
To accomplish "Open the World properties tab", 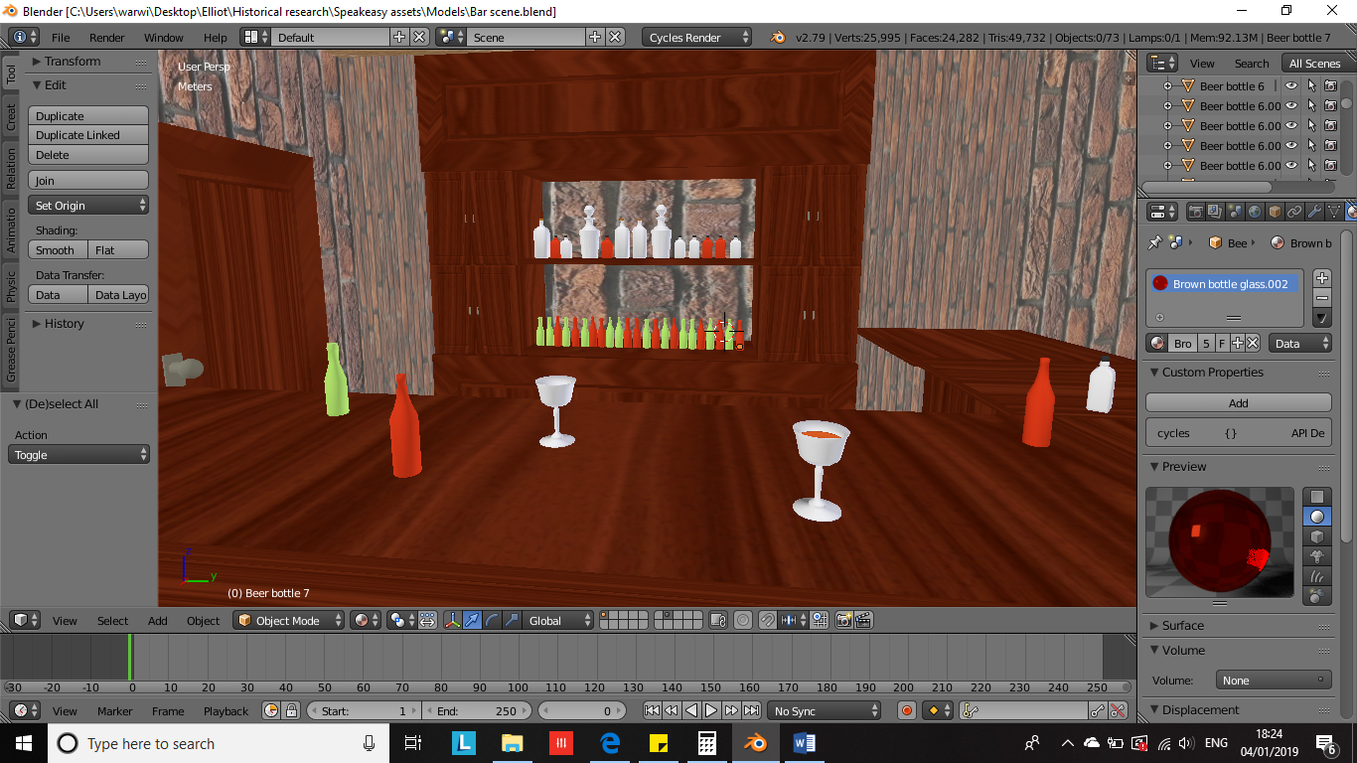I will tap(1255, 212).
